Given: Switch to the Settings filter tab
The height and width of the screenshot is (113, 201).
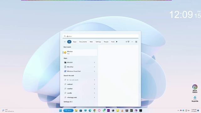Looking at the screenshot, I should pyautogui.click(x=98, y=42).
